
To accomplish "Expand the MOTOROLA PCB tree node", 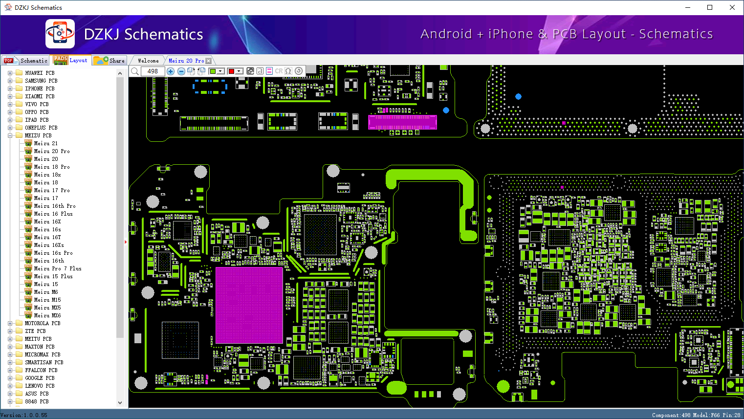I will click(x=10, y=323).
